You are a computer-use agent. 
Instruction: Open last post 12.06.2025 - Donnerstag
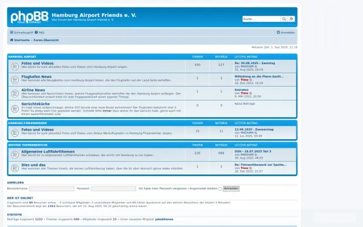pyautogui.click(x=254, y=130)
